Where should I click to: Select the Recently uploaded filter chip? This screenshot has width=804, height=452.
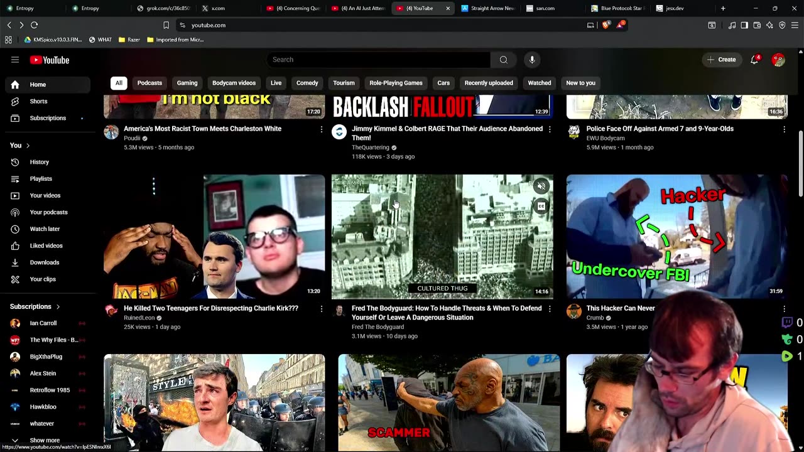489,83
